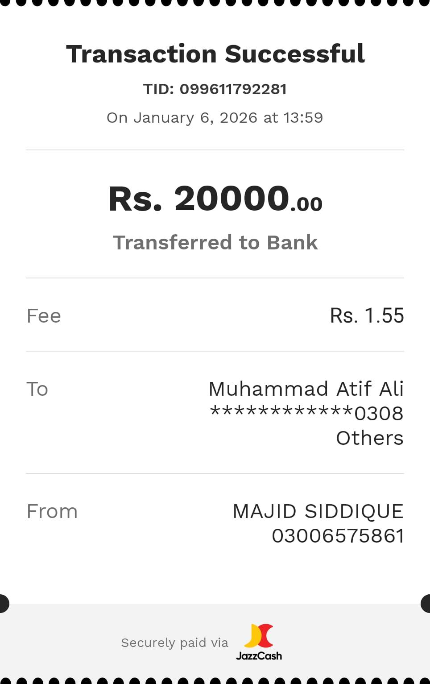Click the JazzCash wordmark under the logo
The image size is (430, 684).
(x=259, y=656)
